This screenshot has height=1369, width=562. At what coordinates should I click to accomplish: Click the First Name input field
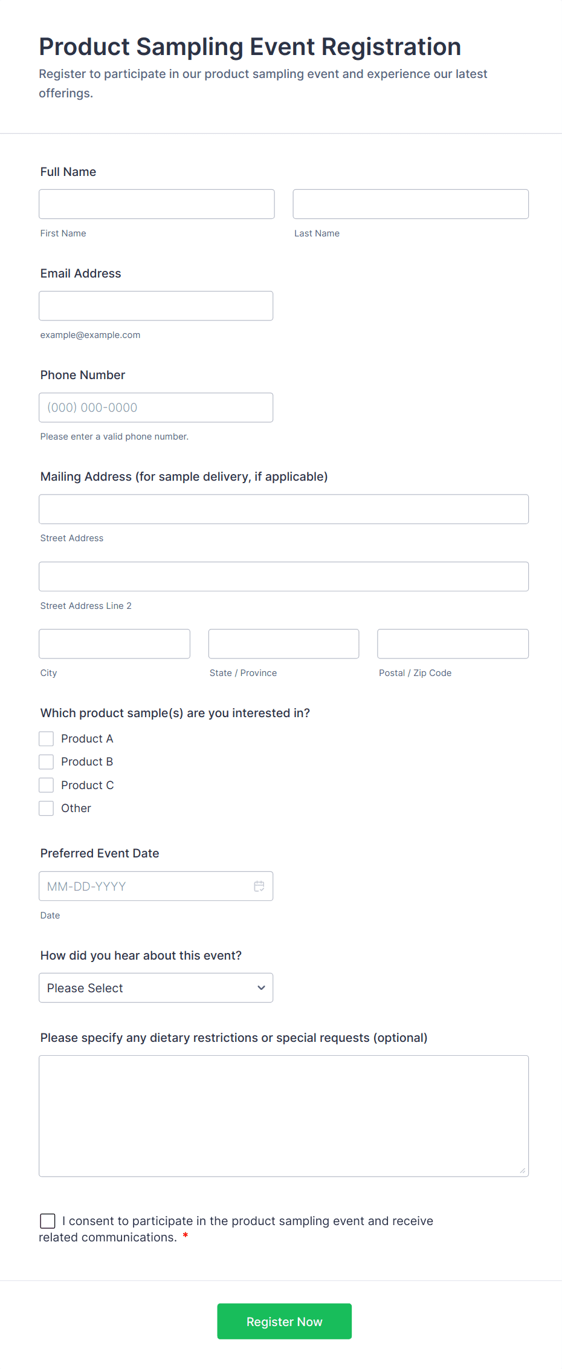(156, 204)
